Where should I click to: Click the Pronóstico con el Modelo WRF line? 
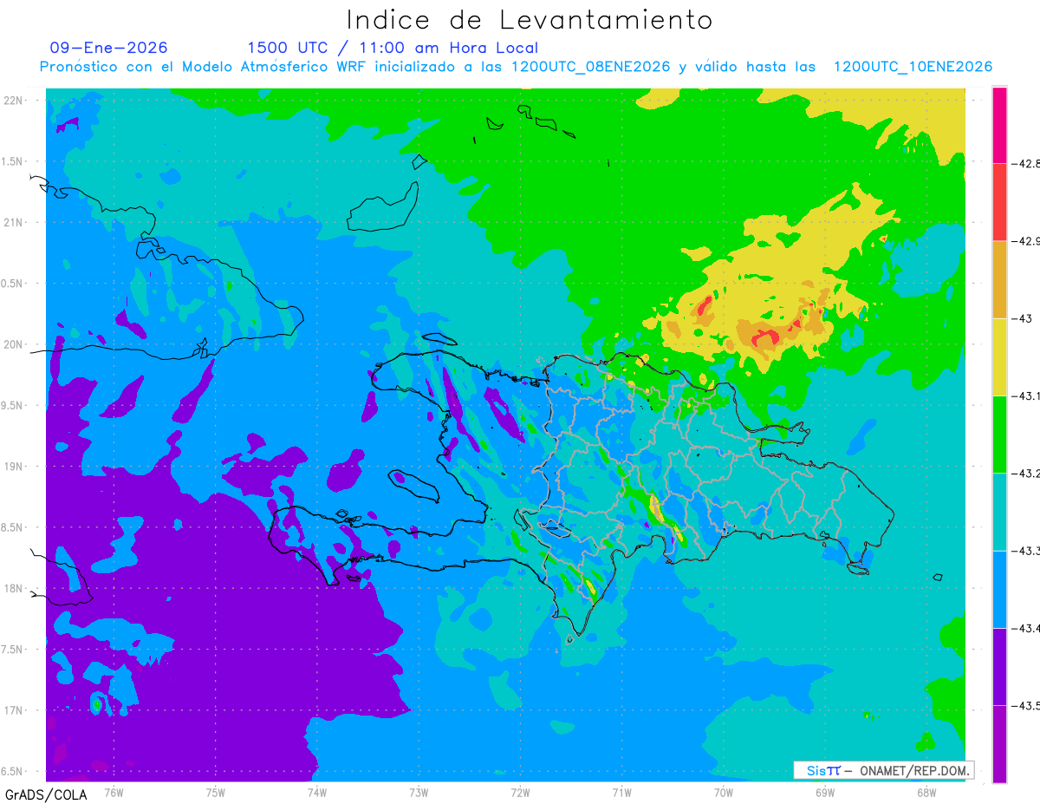pyautogui.click(x=516, y=67)
